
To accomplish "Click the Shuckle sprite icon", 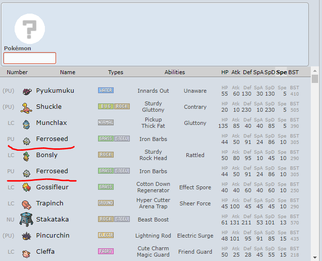I will [x=26, y=108].
